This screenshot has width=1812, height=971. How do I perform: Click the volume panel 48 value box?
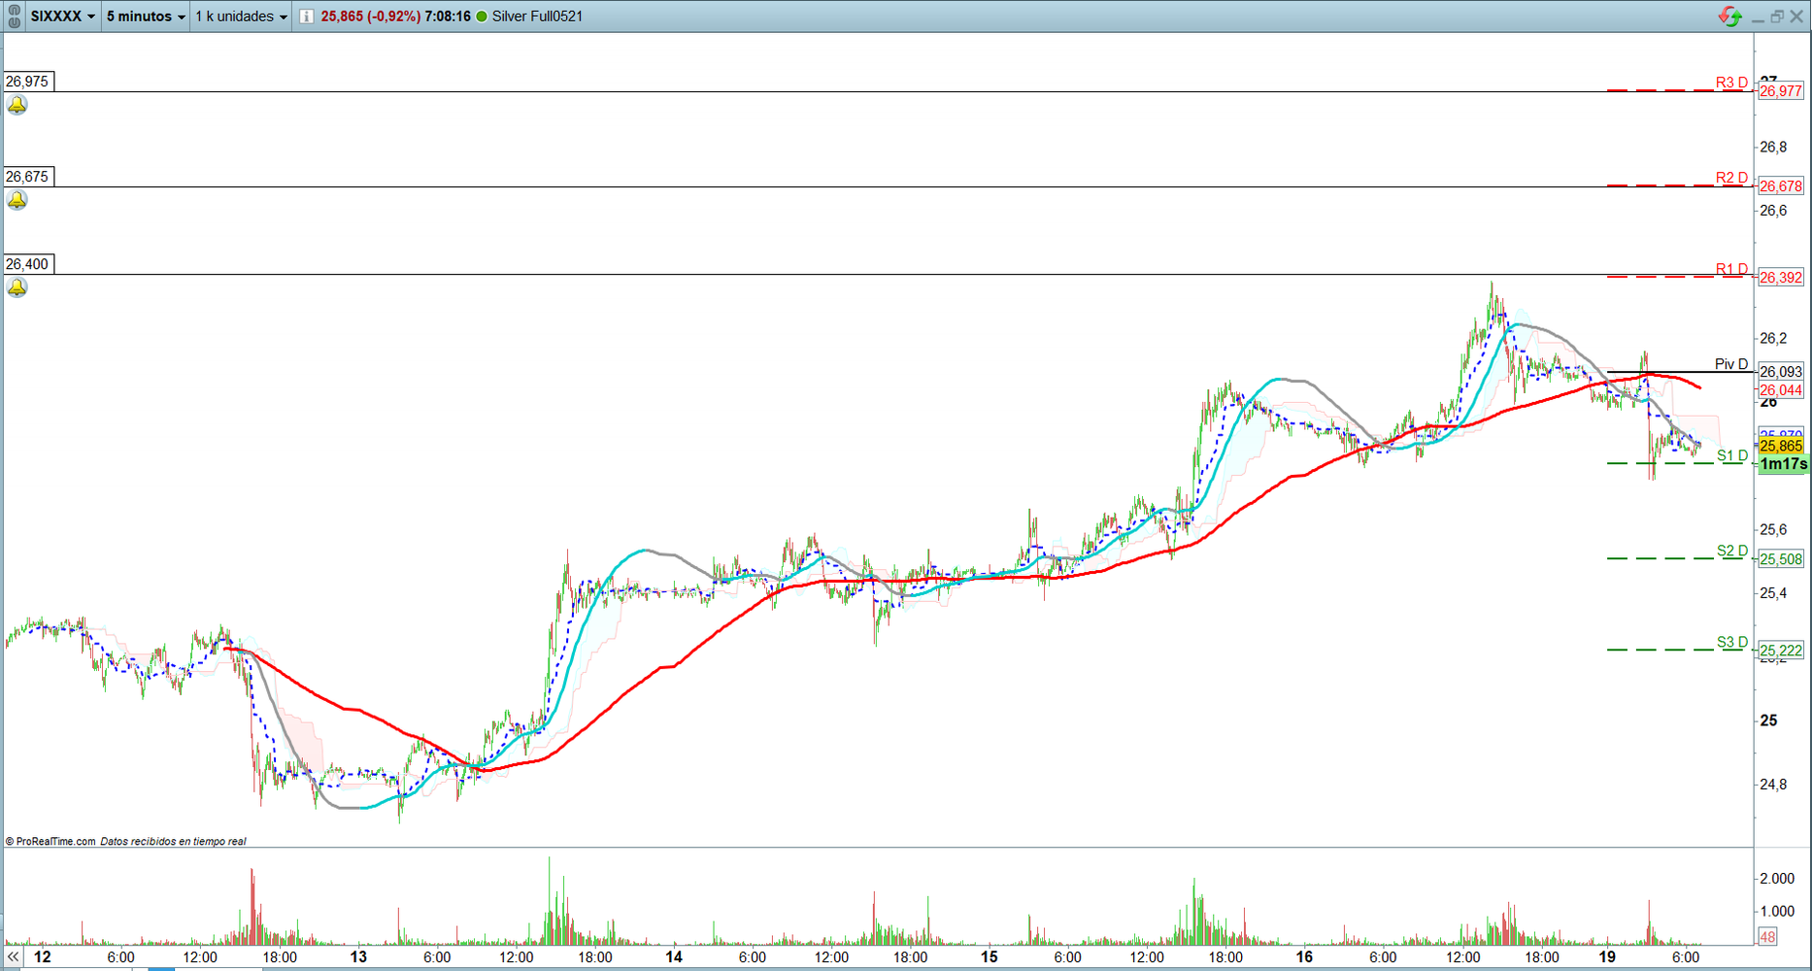click(1767, 937)
